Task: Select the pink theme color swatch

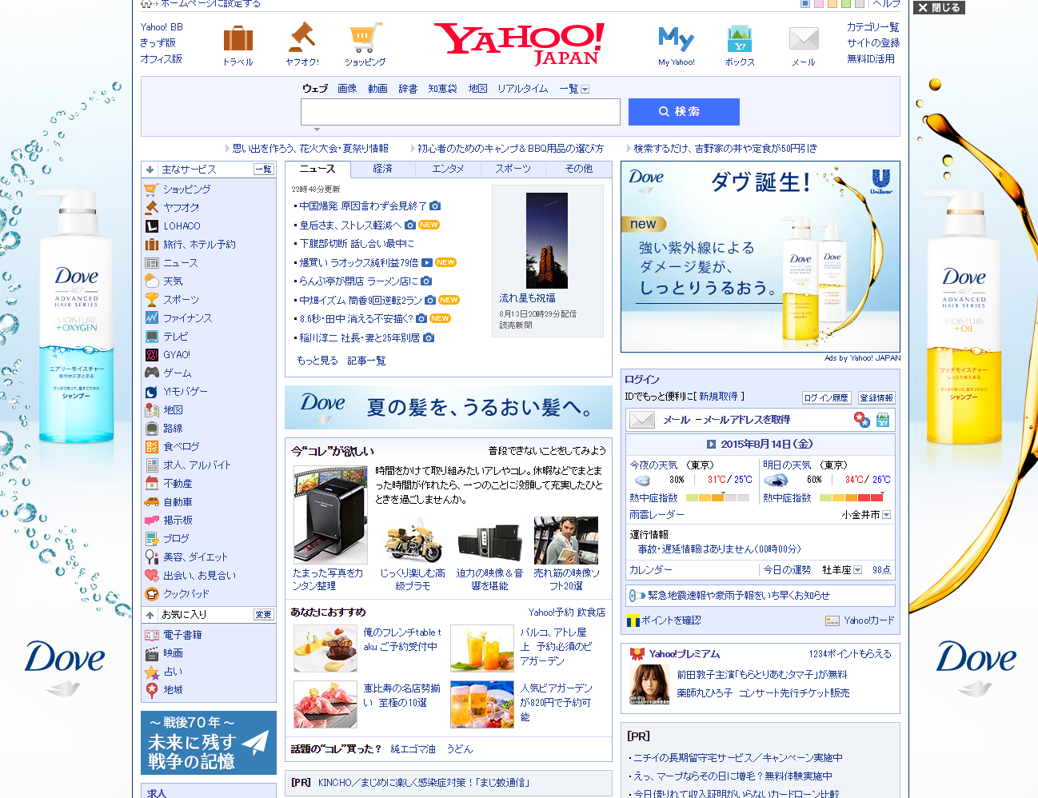Action: 819,3
